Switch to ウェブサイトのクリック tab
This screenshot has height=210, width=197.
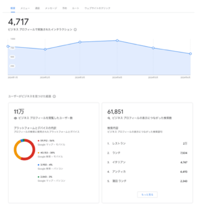97,8
